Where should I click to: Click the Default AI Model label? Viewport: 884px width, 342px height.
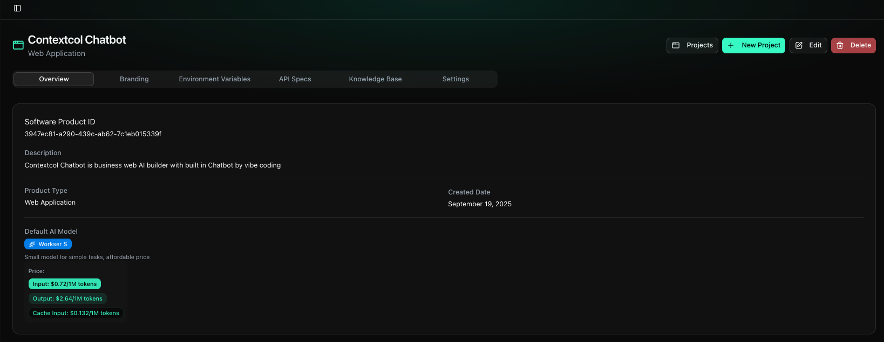(51, 232)
